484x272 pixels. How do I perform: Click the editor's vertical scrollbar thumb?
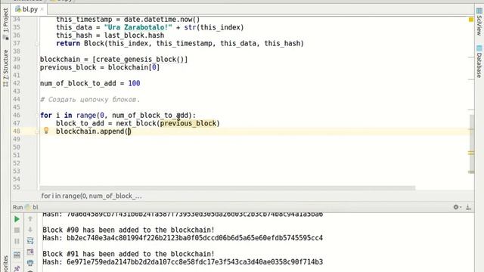pos(471,144)
